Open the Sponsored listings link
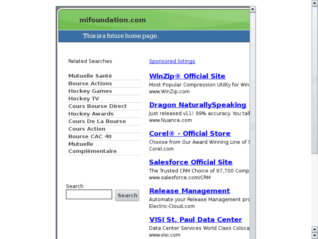 [x=172, y=61]
